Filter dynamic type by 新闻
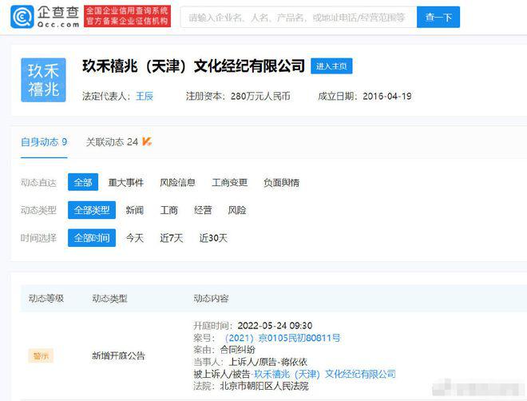 point(135,210)
